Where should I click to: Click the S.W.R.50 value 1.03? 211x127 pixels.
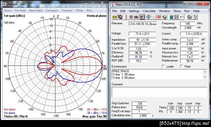pyautogui.click(x=138, y=49)
